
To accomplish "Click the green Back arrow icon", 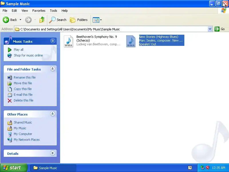I will tap(6, 20).
